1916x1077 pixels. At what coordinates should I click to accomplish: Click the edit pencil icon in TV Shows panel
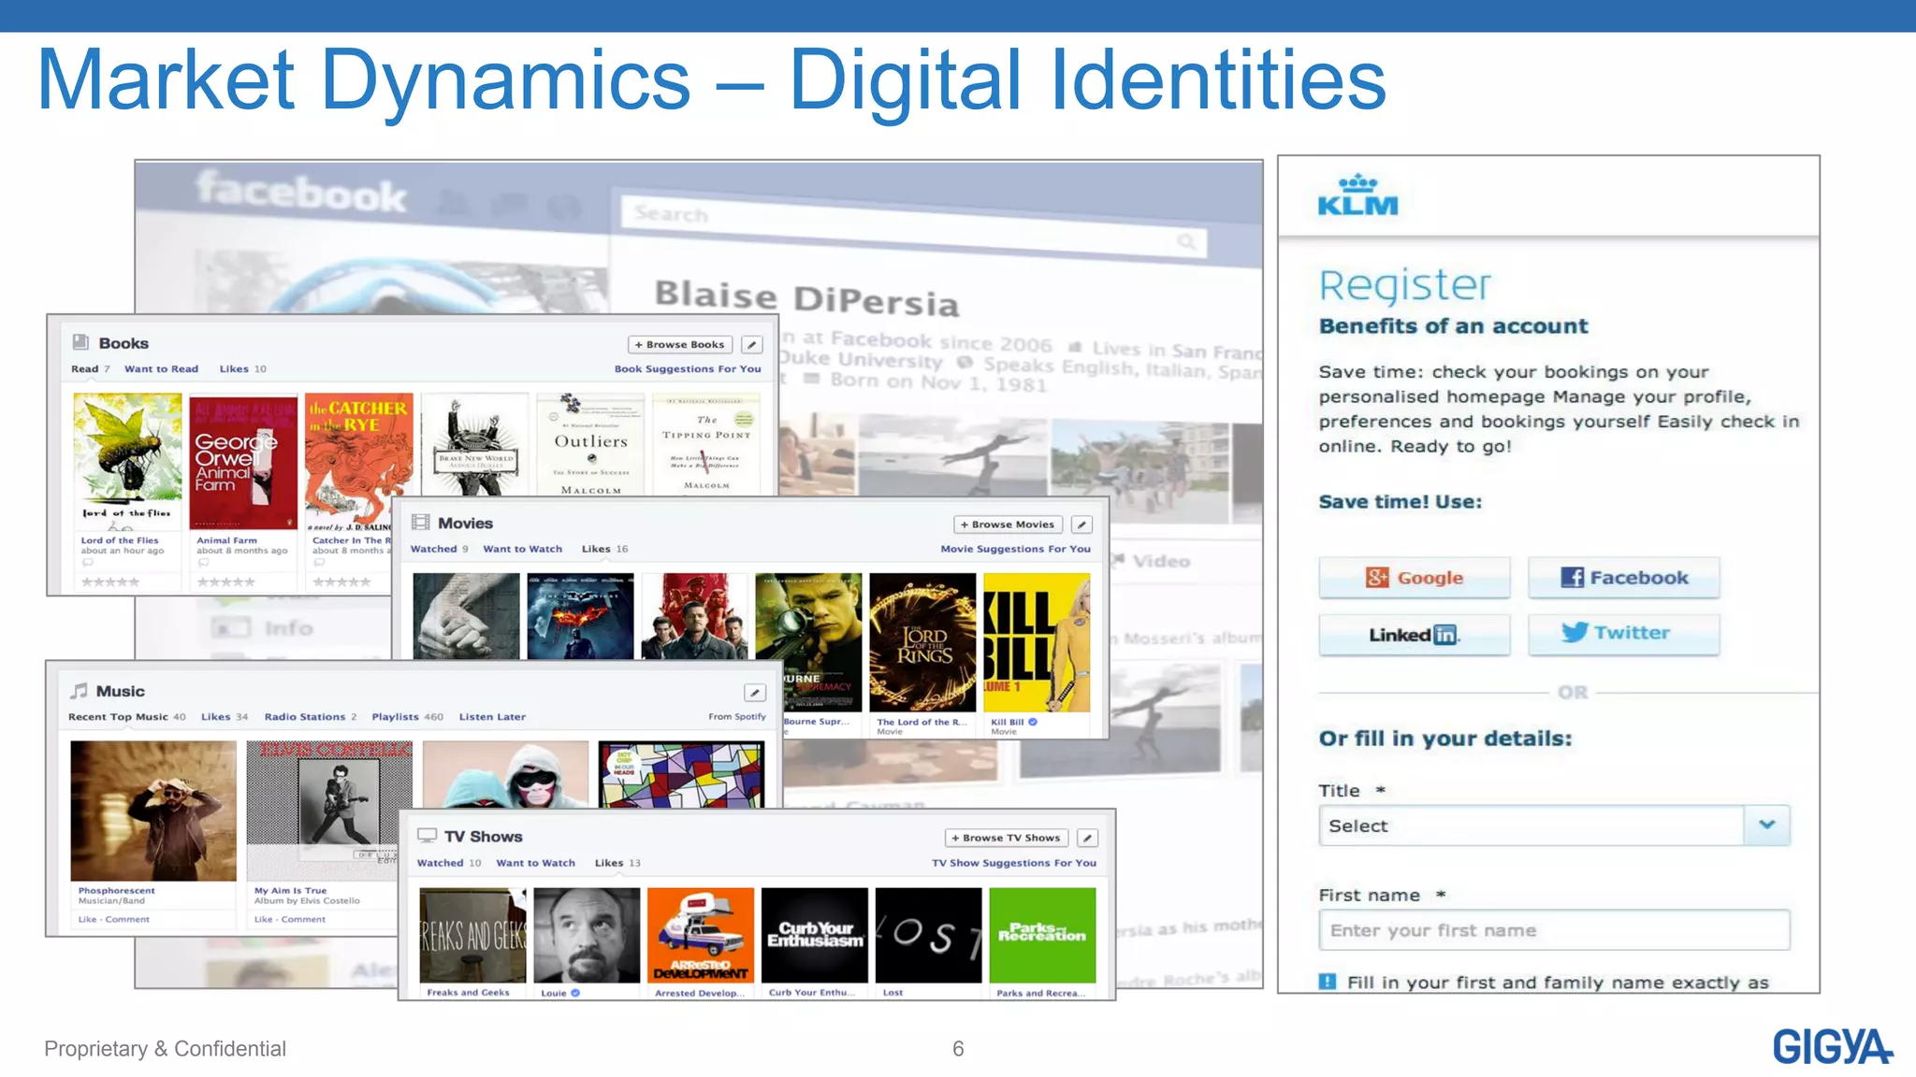tap(1087, 838)
